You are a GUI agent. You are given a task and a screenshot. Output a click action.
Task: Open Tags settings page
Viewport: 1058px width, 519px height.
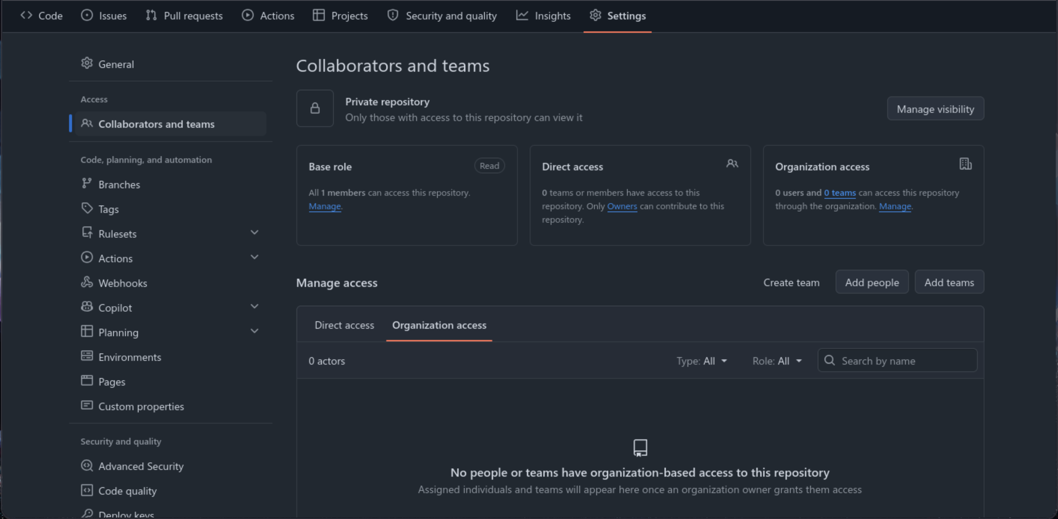tap(171, 209)
